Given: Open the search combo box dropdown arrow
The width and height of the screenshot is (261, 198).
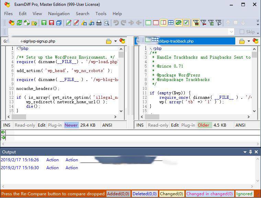Looking at the screenshot, I should (x=231, y=32).
